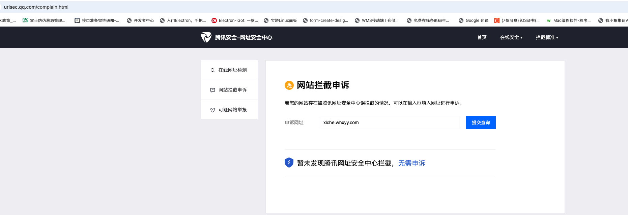
Task: Expand the 拦截标准 dropdown menu
Action: click(547, 37)
